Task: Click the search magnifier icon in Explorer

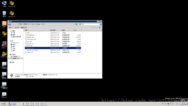Action: (101, 24)
